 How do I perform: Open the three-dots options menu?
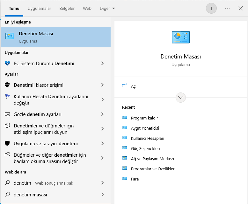(227, 9)
